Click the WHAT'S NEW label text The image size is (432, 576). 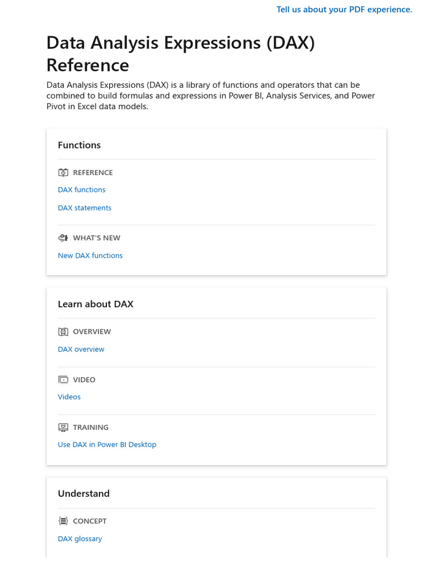click(97, 238)
